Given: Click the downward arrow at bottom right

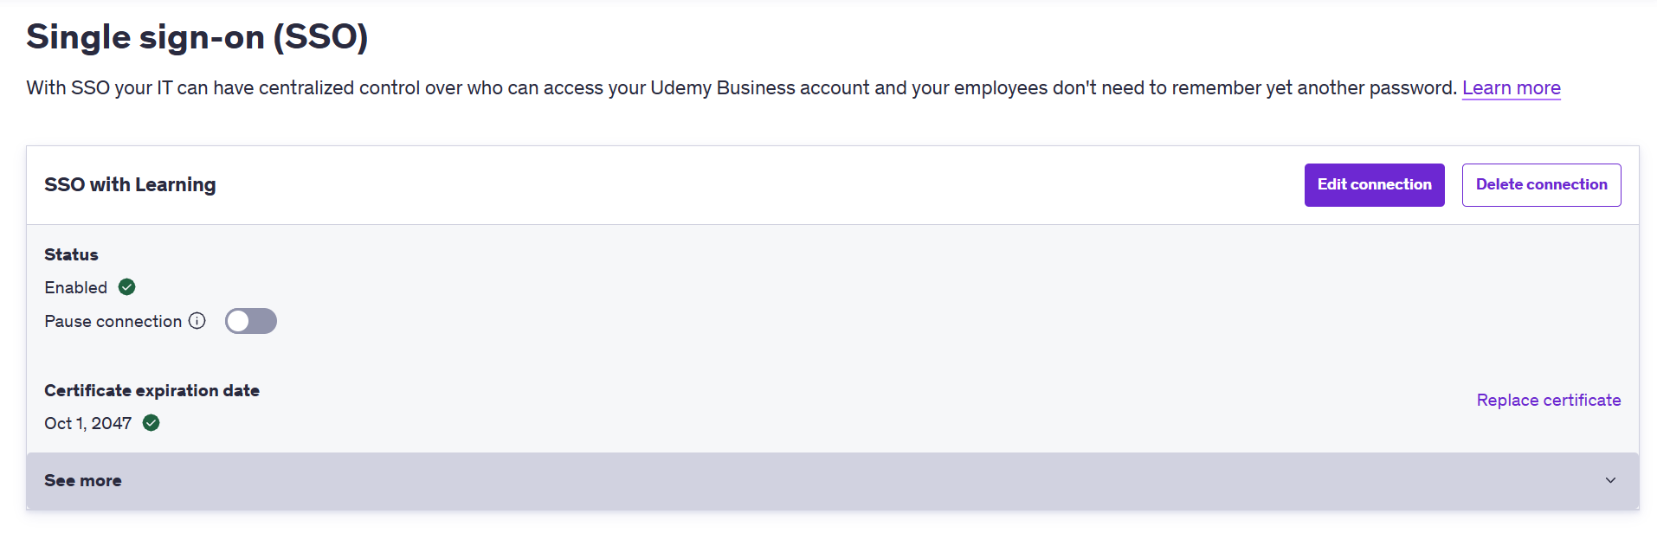Looking at the screenshot, I should (x=1610, y=479).
